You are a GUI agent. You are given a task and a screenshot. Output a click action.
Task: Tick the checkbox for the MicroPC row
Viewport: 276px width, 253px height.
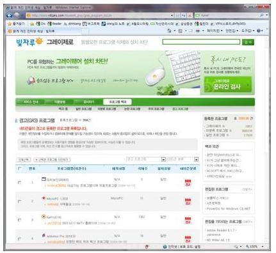(19, 201)
